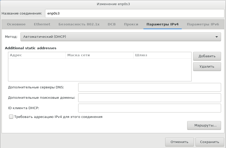Viewport: 226px width, 148px height.
Task: Enable Требовать адресацию IPv4 checkbox
Action: 11,117
